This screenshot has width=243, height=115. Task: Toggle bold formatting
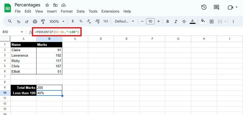[x=168, y=22]
